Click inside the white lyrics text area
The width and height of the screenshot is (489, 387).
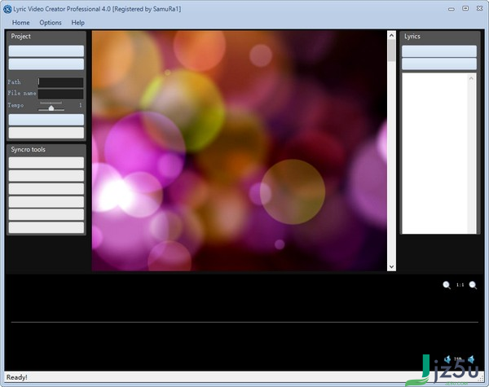coord(435,153)
